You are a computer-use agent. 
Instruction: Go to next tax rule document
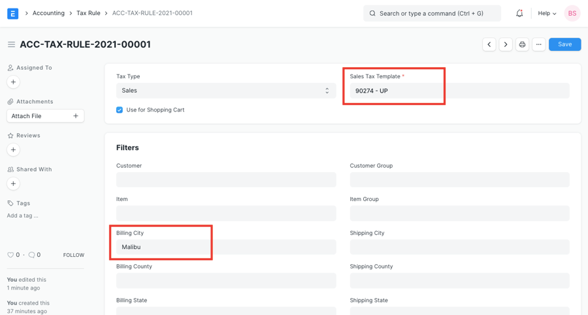click(506, 44)
